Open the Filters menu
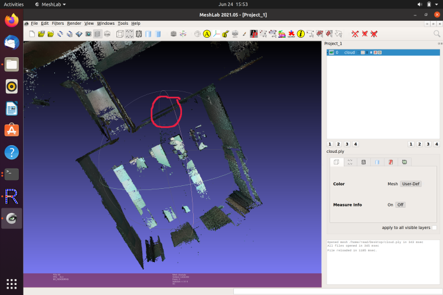Viewport: 443px width, 295px height. tap(58, 23)
